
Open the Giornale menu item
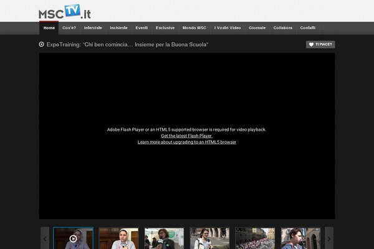(x=257, y=28)
